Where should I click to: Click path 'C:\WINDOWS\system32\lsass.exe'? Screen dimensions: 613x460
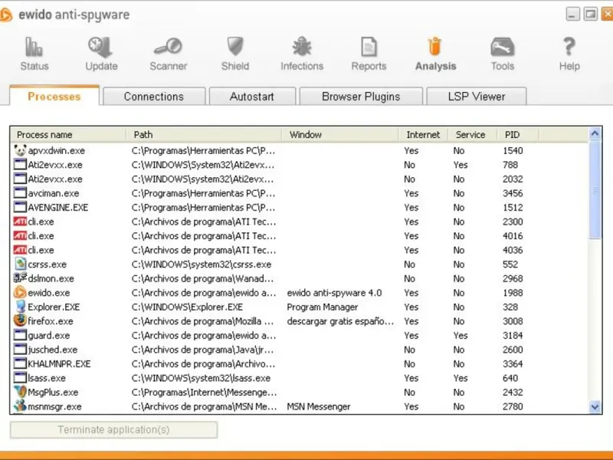[x=201, y=378]
